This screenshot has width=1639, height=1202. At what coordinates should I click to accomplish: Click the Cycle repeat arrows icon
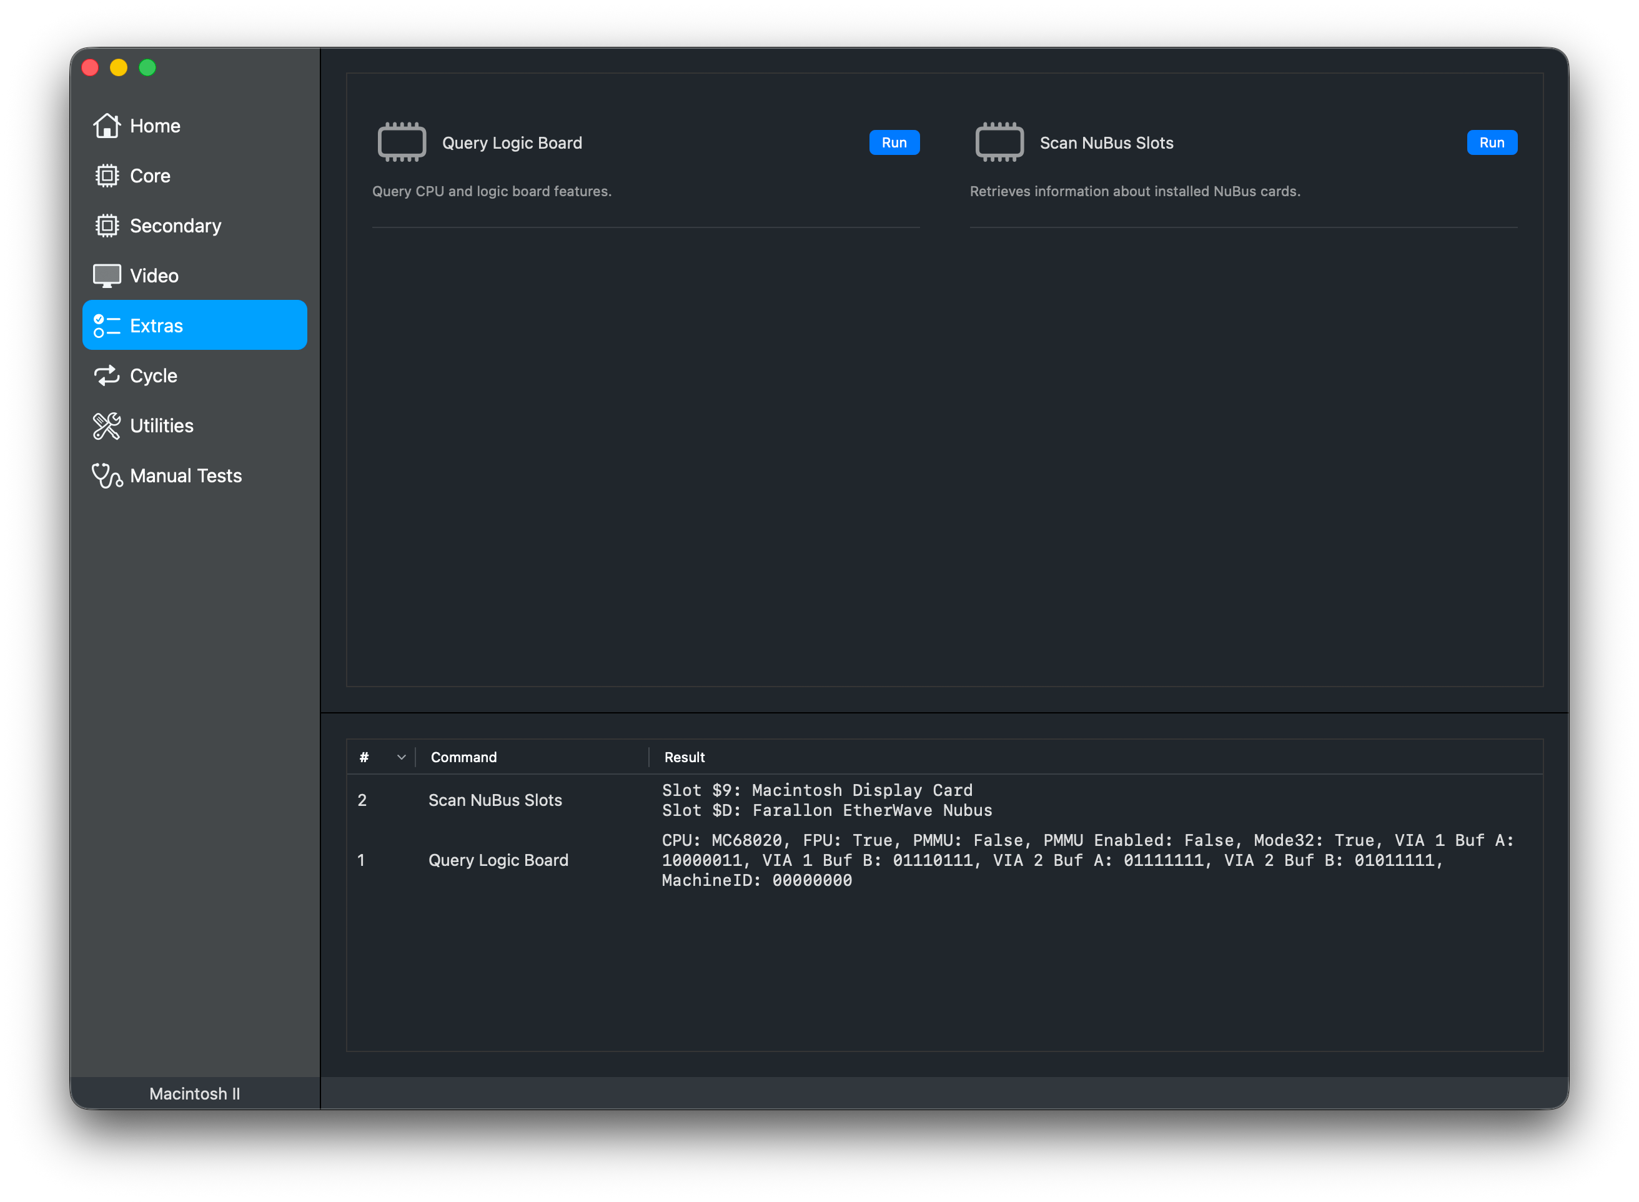pos(106,375)
